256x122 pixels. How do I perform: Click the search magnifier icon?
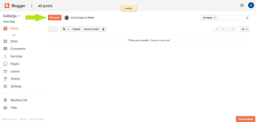247,18
